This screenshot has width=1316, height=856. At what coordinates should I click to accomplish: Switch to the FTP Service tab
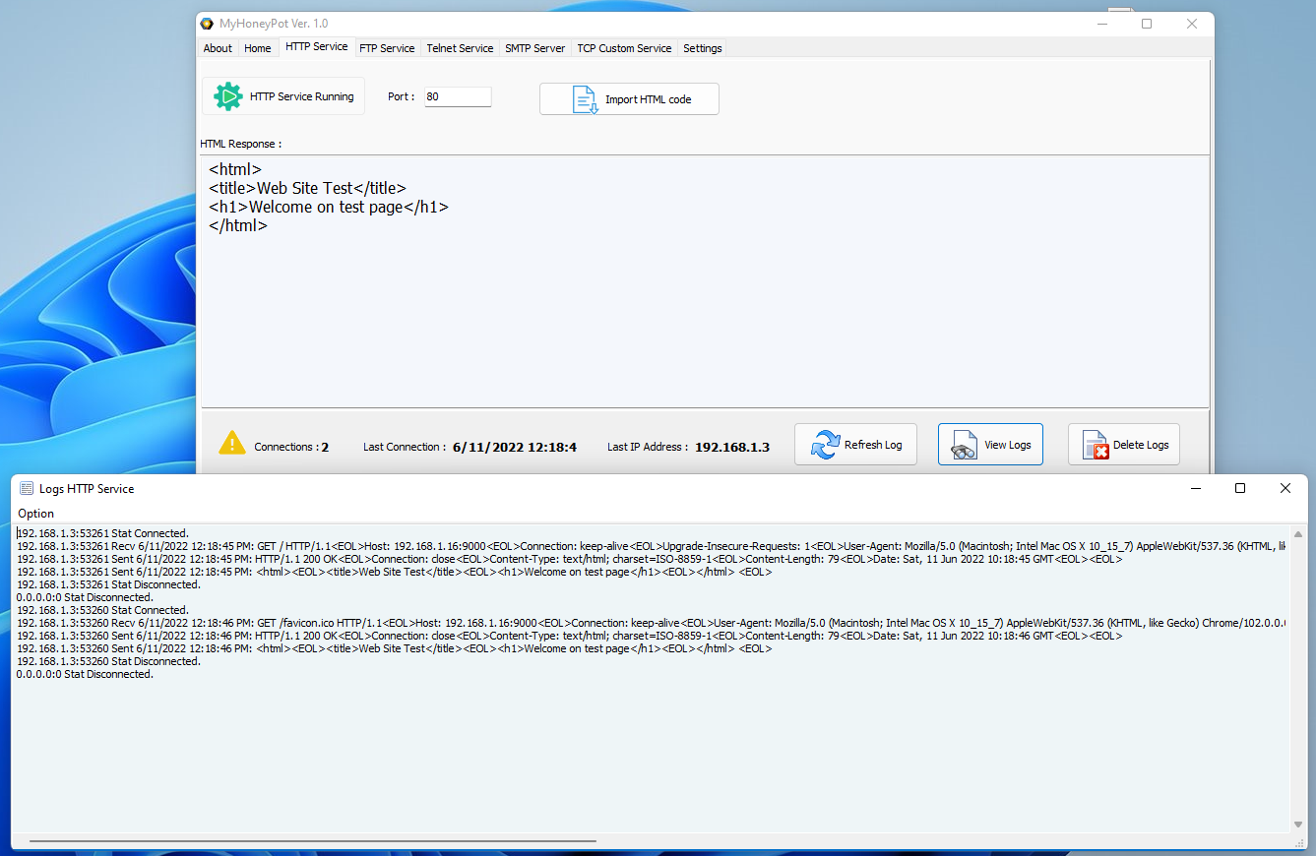coord(387,48)
